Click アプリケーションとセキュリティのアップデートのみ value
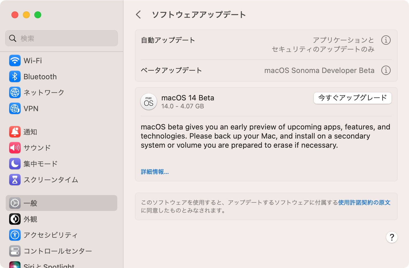Image resolution: width=409 pixels, height=268 pixels. point(323,44)
